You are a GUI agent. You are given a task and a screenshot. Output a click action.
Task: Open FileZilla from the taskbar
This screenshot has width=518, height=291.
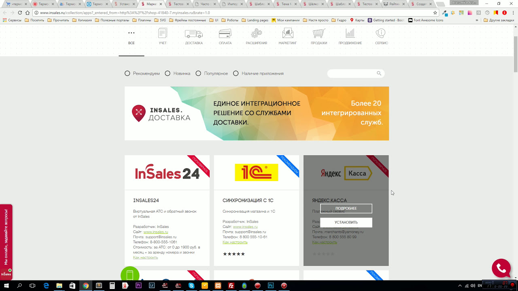231,285
